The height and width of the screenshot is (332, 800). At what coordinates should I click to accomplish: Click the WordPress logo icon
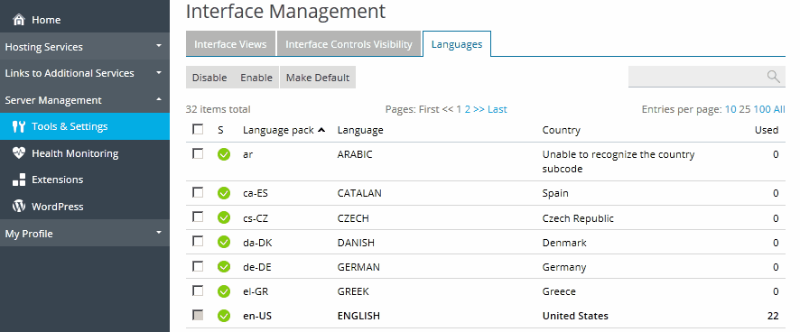(19, 207)
